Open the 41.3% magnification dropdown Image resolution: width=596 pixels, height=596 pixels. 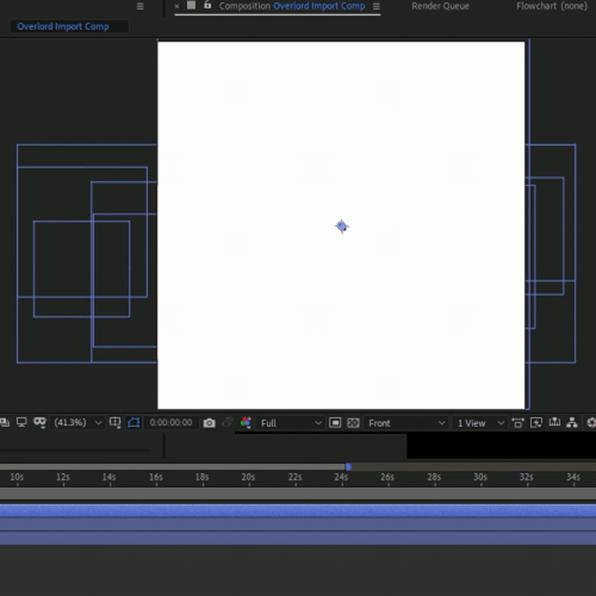coord(77,422)
